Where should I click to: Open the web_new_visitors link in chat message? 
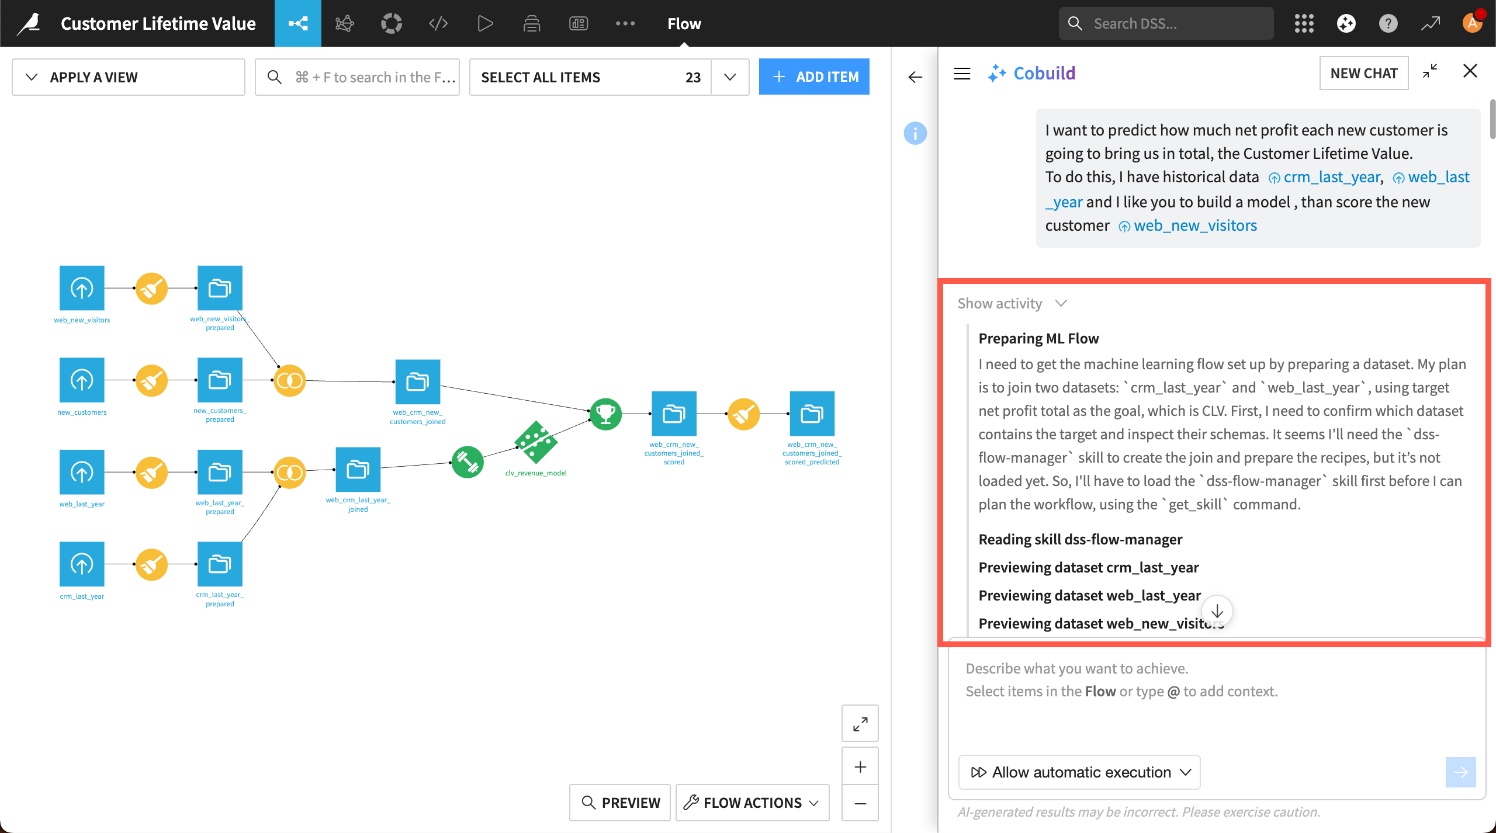[1187, 225]
